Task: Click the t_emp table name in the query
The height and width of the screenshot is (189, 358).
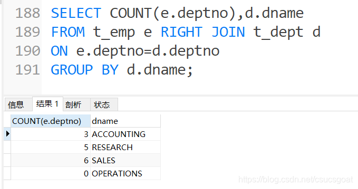Action: pos(114,33)
